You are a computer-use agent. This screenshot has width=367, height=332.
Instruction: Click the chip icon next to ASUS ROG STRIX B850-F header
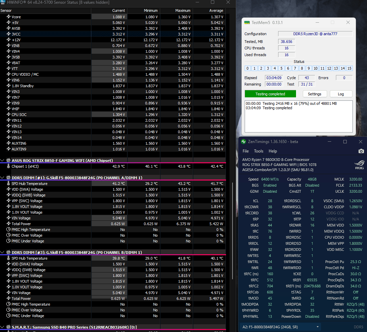8,160
